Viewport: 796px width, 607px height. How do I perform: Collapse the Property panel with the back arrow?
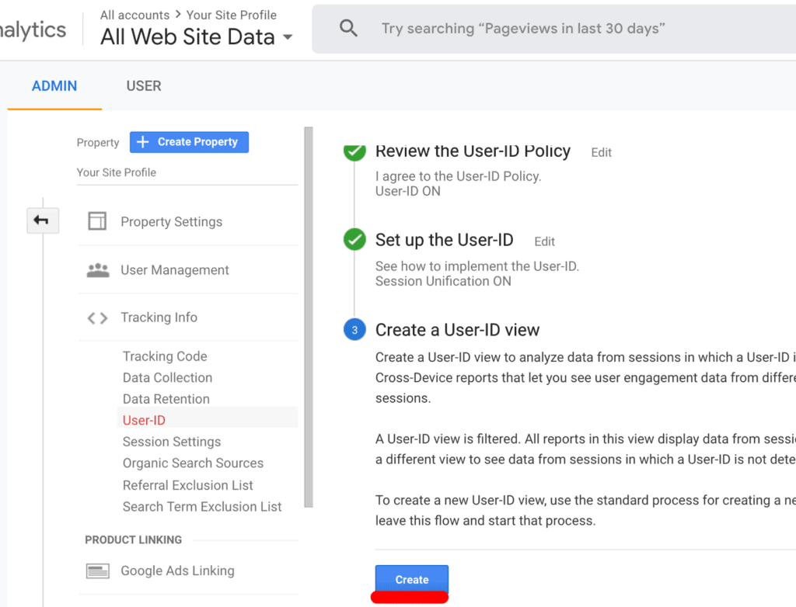click(x=43, y=220)
